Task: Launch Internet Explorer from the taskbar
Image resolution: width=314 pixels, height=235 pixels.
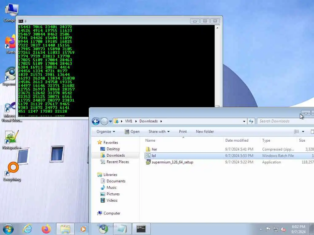Action: (27, 229)
